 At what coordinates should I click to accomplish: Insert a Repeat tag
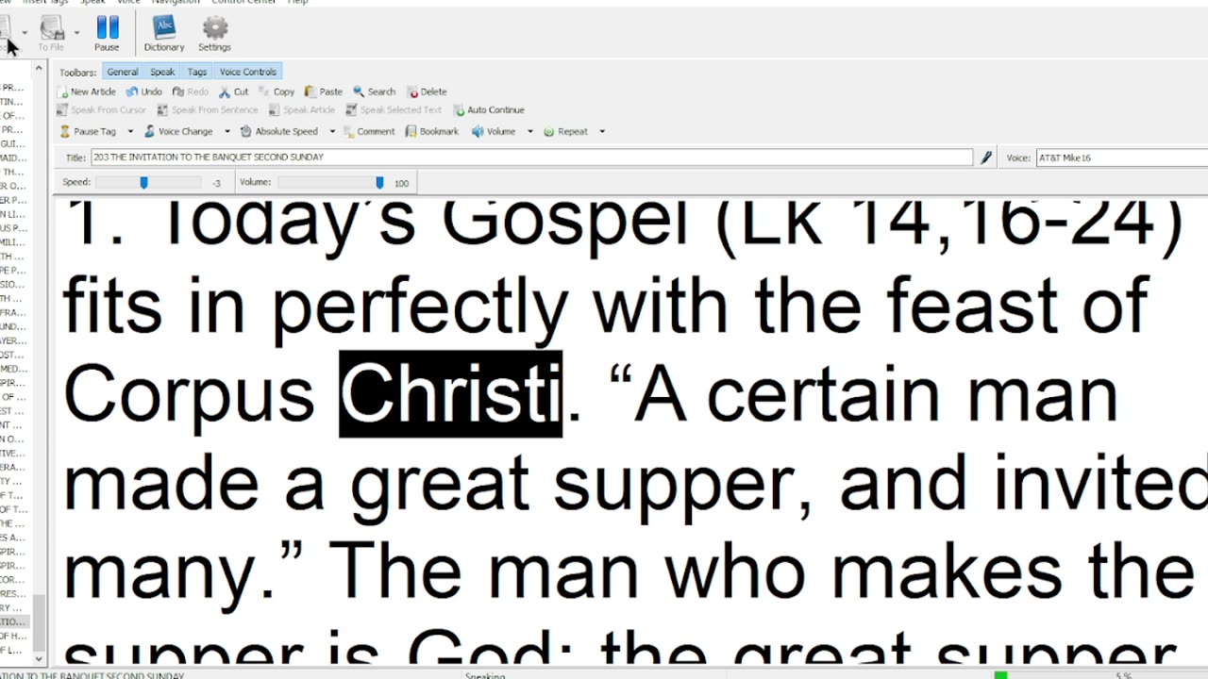(565, 132)
